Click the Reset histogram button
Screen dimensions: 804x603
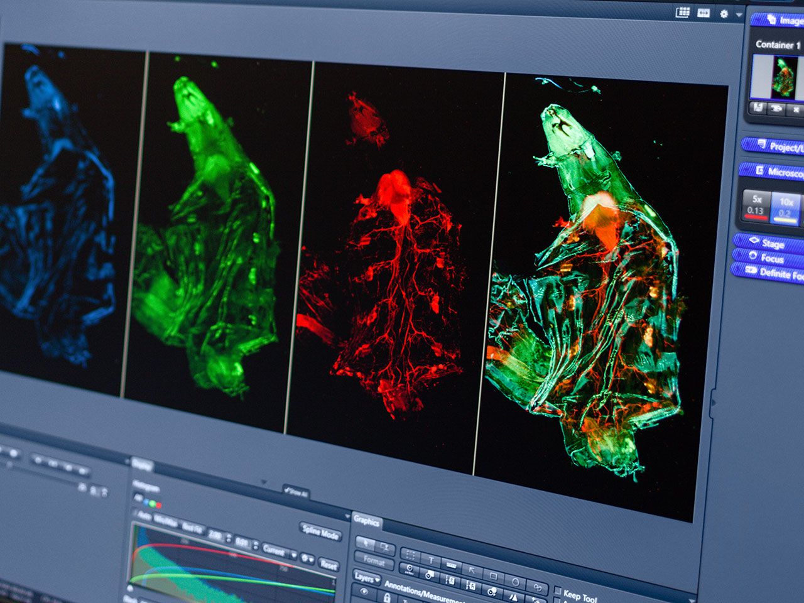[329, 565]
